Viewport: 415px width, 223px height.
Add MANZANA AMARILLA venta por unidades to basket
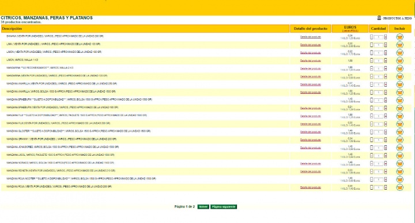pos(399,84)
